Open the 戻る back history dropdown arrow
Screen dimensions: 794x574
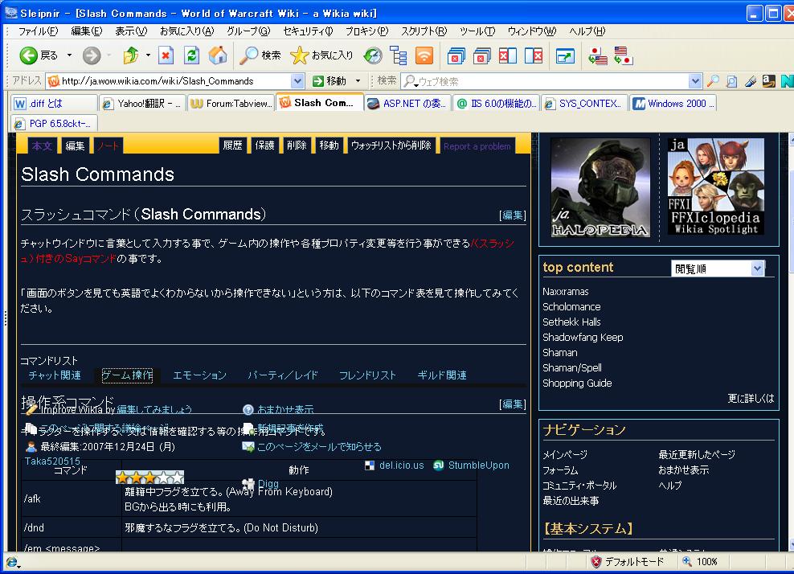69,55
